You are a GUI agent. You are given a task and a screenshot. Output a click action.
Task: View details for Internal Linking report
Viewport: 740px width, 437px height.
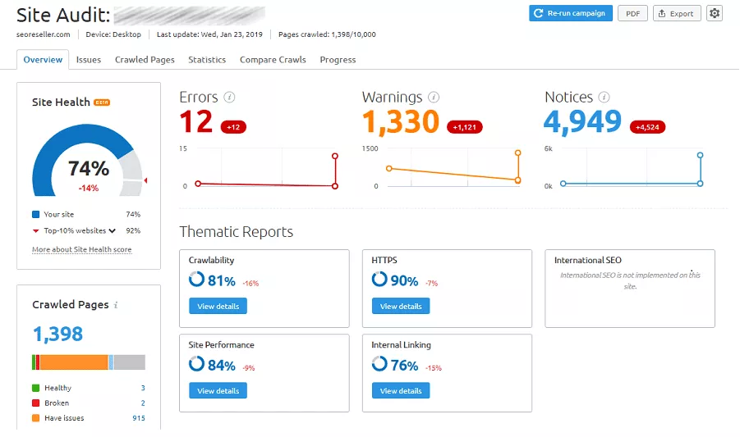click(401, 391)
